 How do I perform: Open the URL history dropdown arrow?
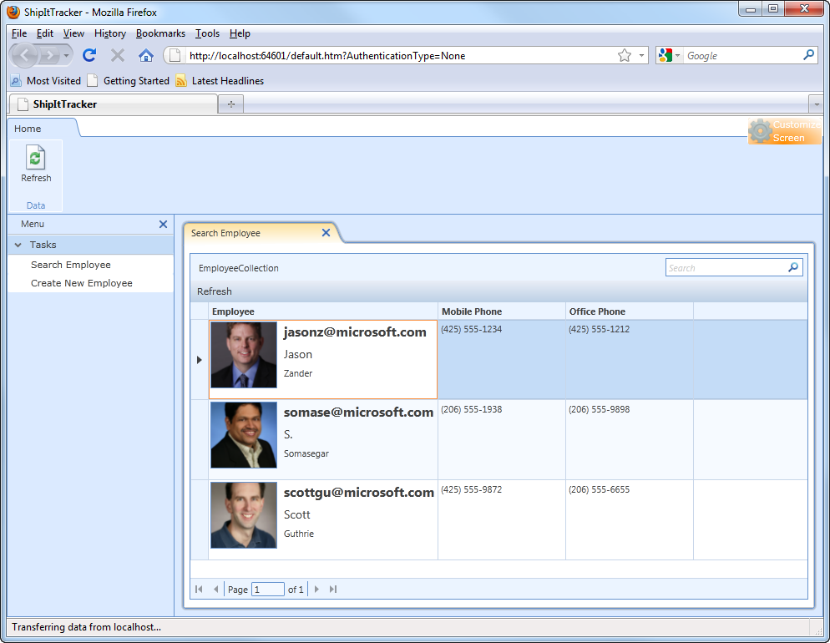pyautogui.click(x=641, y=56)
